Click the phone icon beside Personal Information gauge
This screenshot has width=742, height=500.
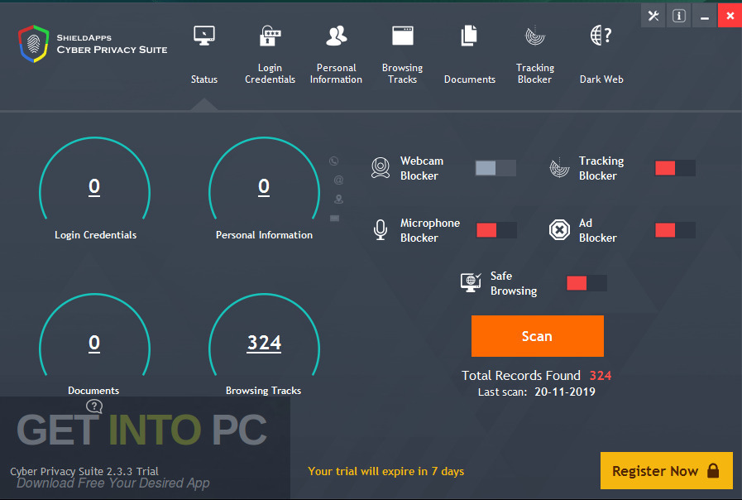334,161
